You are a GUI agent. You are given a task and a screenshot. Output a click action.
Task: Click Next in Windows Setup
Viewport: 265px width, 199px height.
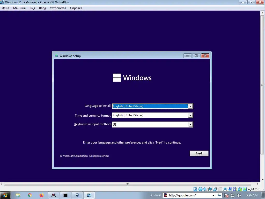(x=199, y=153)
